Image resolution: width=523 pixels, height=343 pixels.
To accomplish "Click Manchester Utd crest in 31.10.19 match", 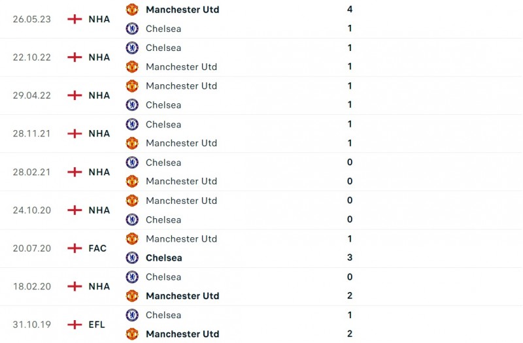I will [132, 334].
